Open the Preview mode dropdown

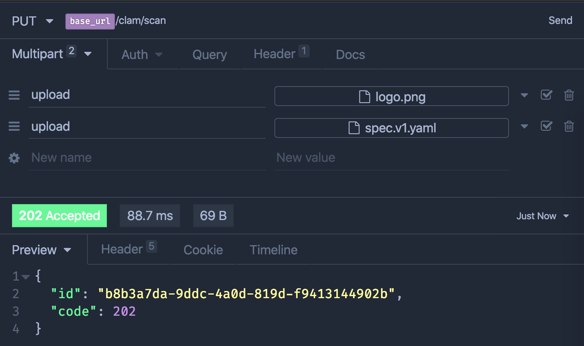click(x=41, y=250)
